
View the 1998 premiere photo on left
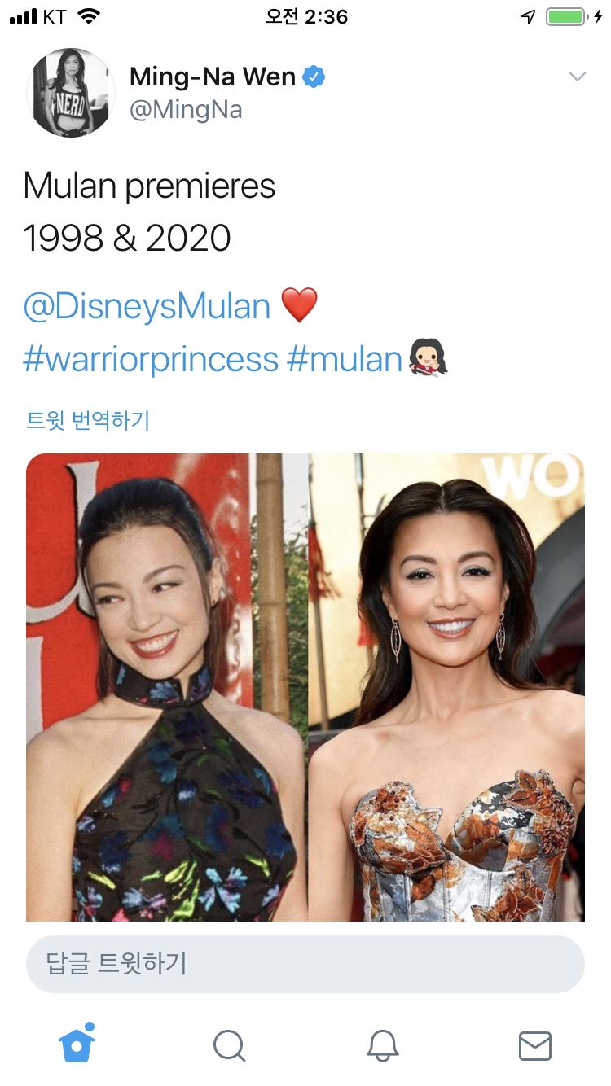pyautogui.click(x=167, y=688)
